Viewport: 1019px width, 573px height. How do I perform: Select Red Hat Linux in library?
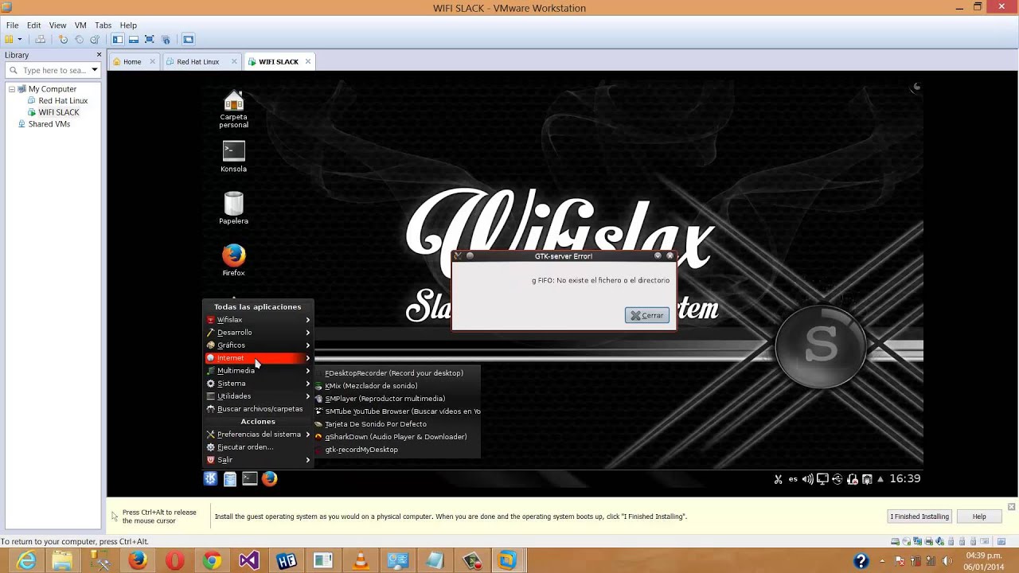(x=57, y=101)
